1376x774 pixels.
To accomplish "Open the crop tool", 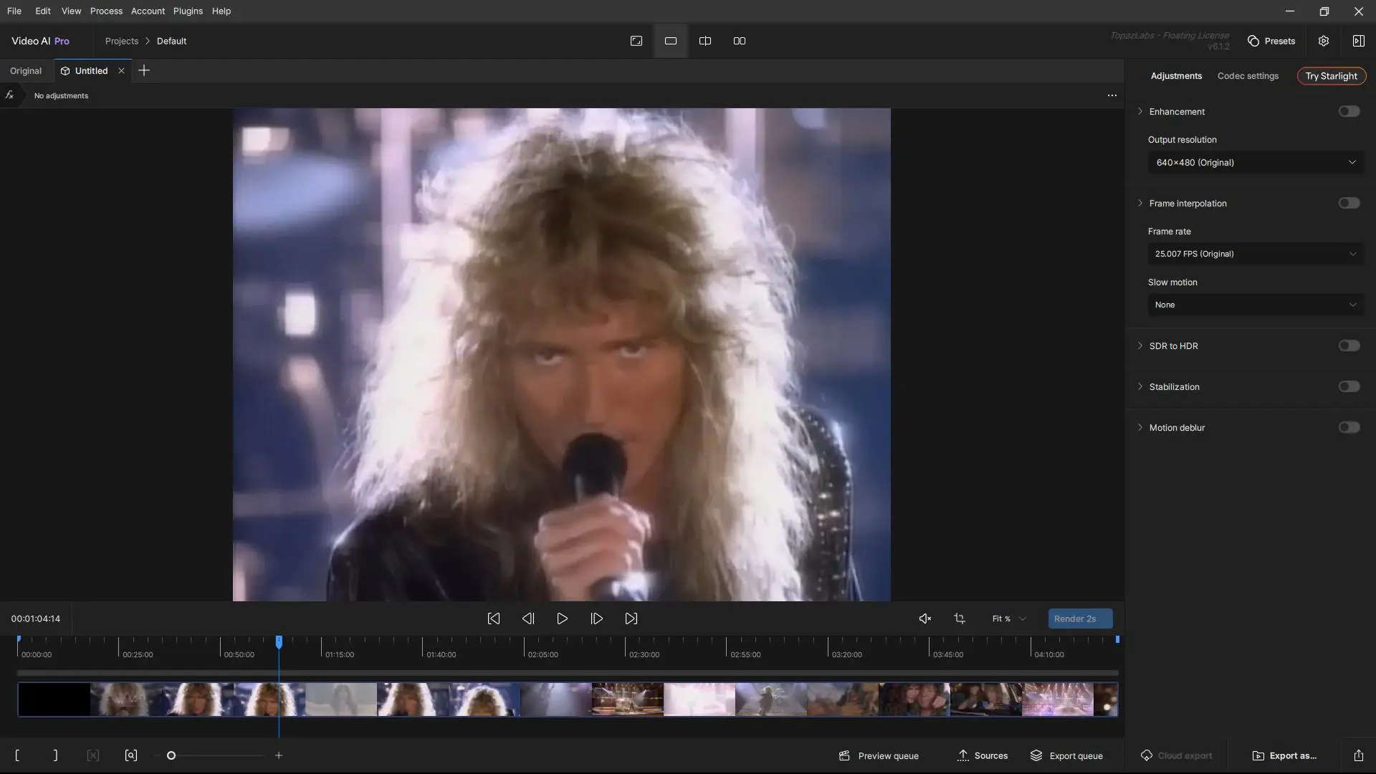I will click(960, 618).
